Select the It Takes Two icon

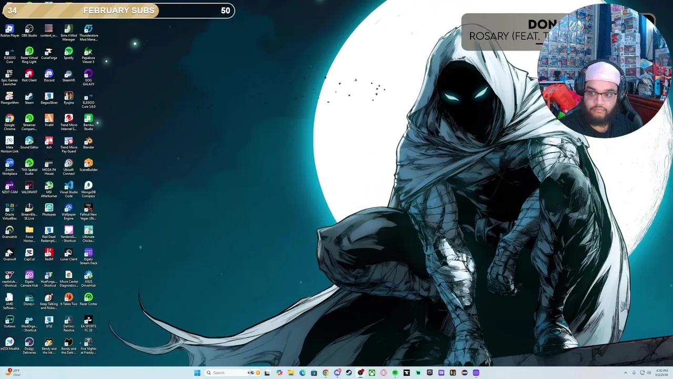click(x=69, y=300)
